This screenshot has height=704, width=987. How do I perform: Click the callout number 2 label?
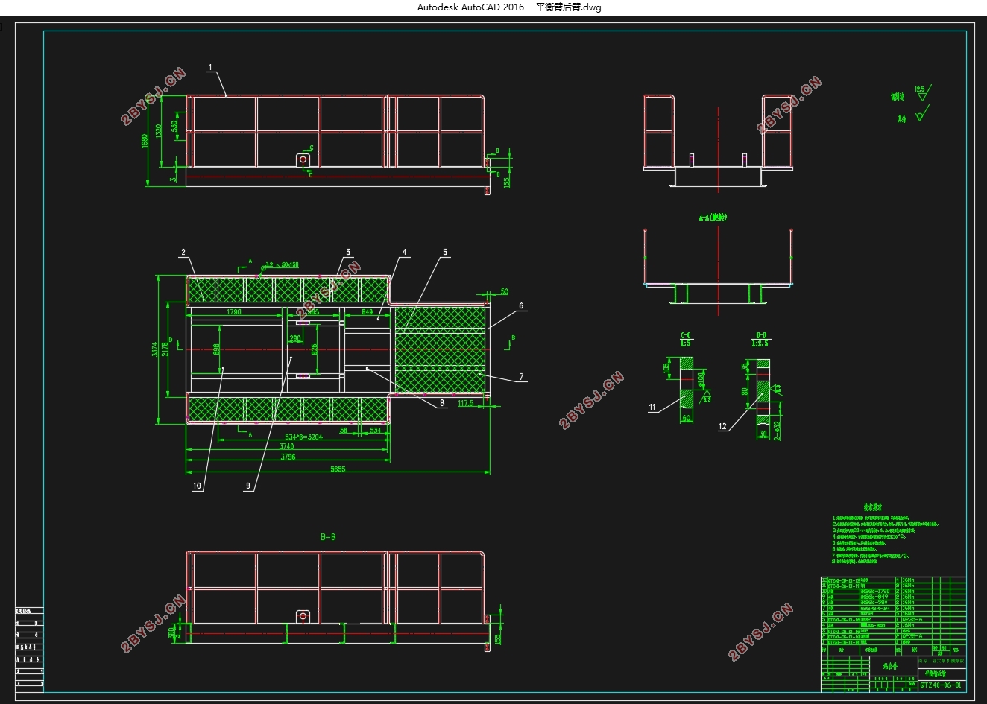coord(183,253)
